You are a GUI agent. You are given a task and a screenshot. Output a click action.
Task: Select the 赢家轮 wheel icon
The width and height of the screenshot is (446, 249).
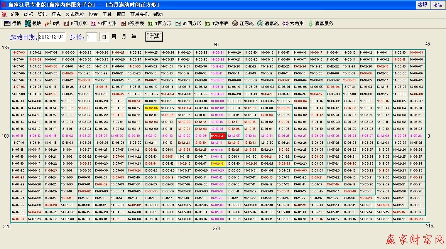[x=261, y=23]
